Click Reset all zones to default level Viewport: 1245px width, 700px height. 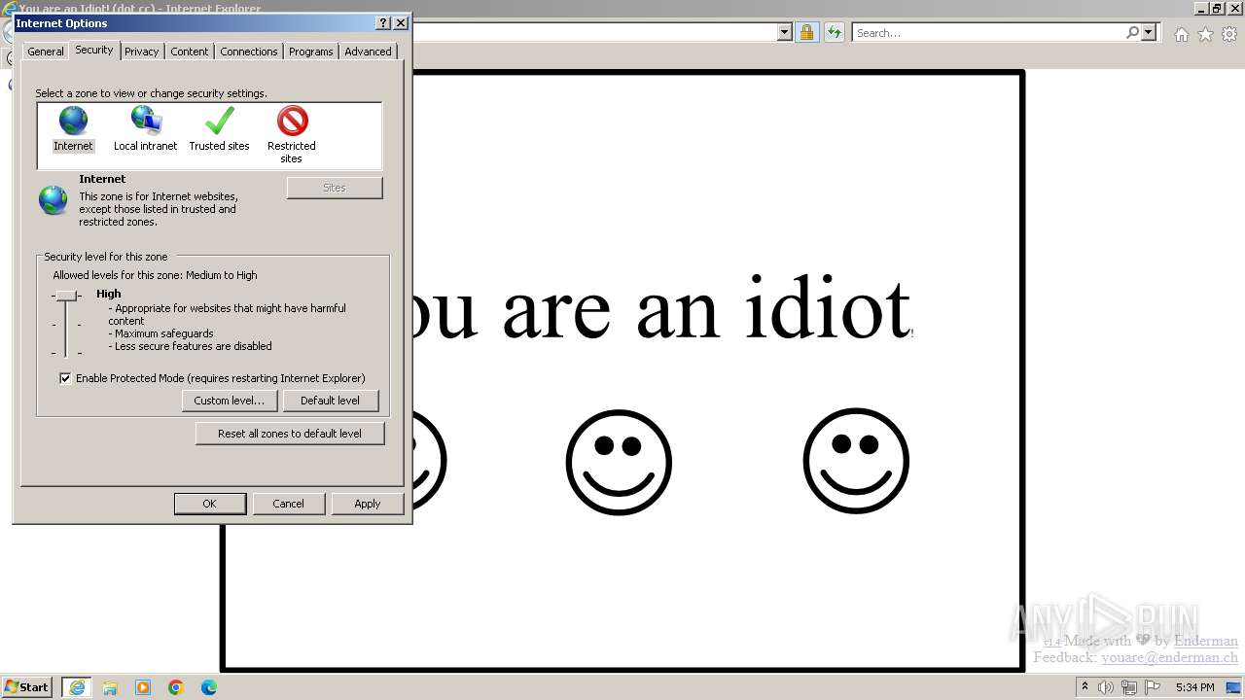[290, 434]
